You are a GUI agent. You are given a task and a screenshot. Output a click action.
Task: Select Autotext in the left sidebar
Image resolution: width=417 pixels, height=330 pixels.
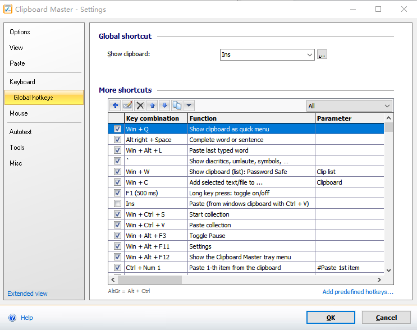click(21, 132)
